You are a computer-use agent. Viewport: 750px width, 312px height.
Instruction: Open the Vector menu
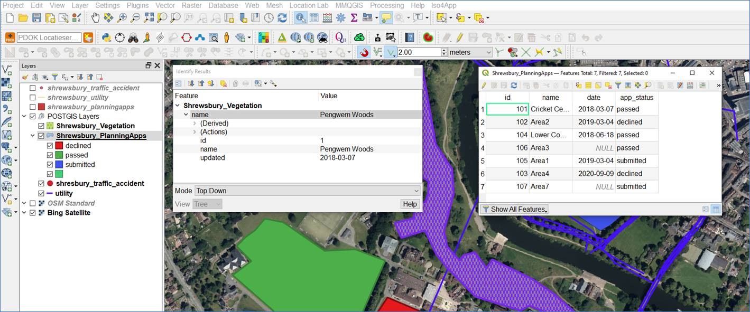coord(165,5)
